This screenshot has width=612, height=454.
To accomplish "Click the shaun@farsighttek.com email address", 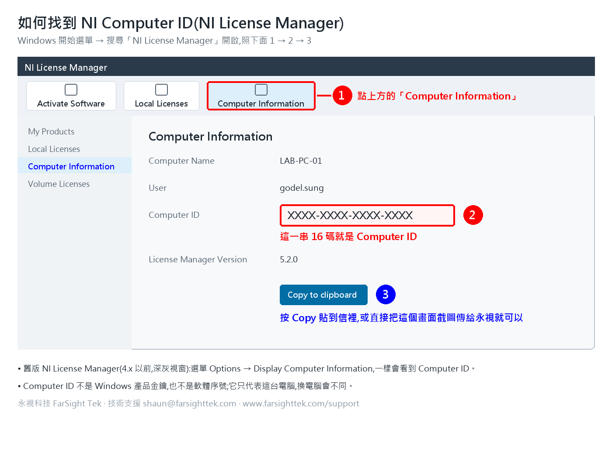I will [x=189, y=403].
